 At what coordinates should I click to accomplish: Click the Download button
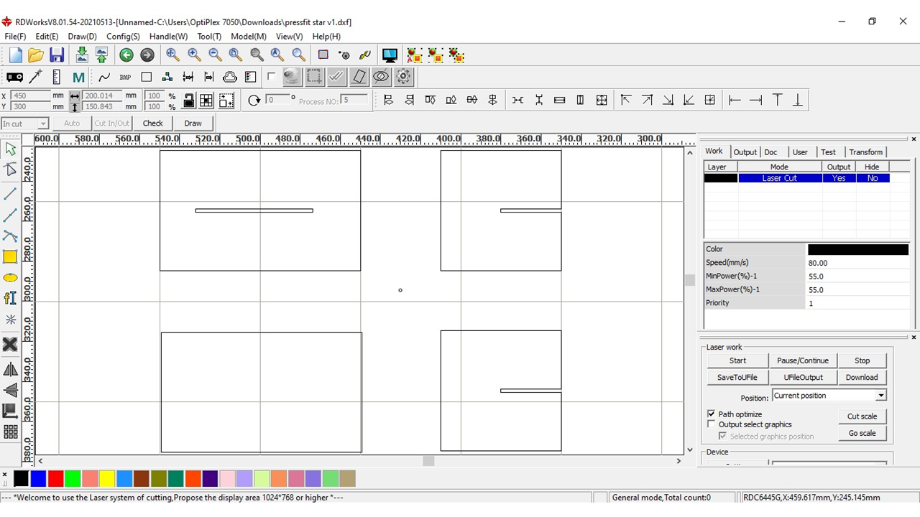pos(862,377)
